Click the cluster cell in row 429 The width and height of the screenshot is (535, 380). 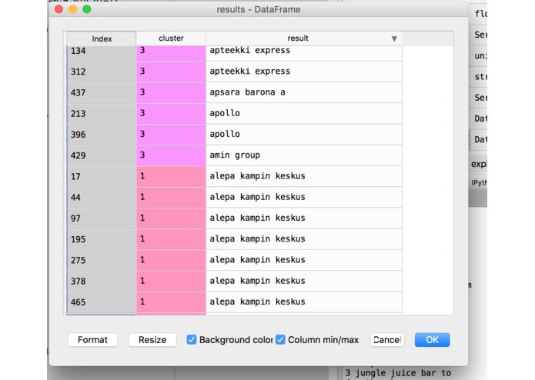171,155
